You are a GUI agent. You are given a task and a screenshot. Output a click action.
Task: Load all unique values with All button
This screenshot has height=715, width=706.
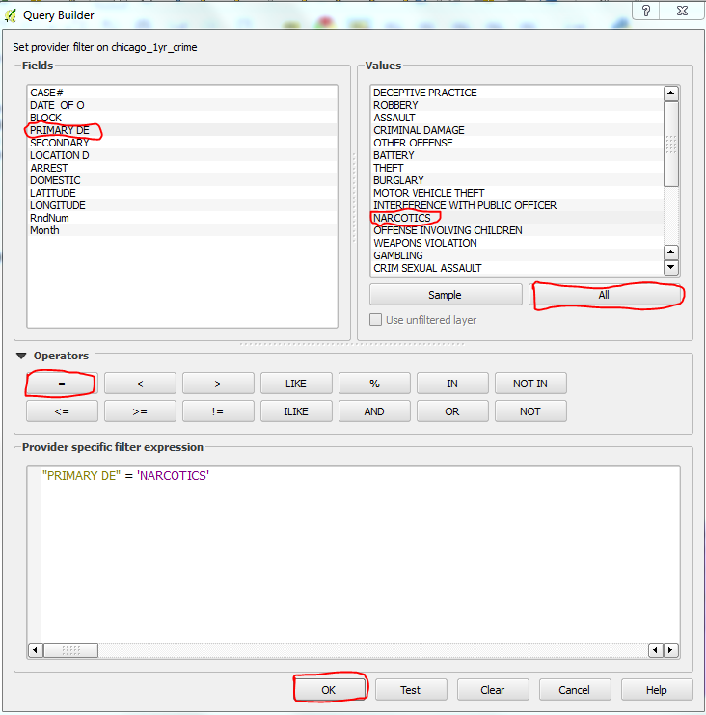pos(604,295)
